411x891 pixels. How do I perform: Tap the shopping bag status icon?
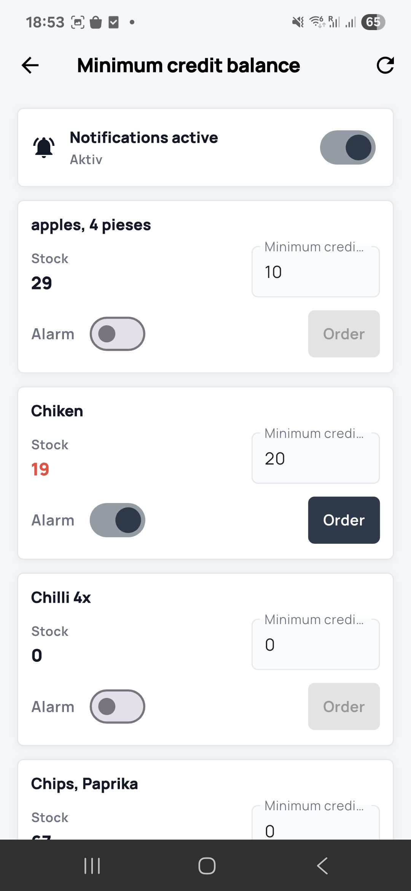click(x=96, y=22)
